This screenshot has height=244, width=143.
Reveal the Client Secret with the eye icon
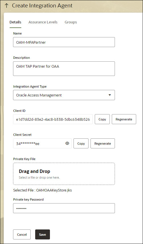pos(67,143)
